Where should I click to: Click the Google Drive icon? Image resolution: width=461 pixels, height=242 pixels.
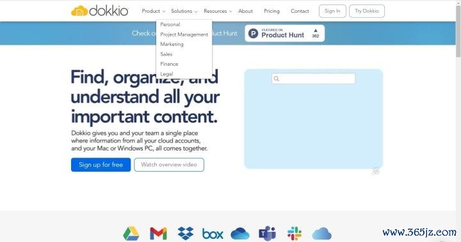[x=131, y=234]
